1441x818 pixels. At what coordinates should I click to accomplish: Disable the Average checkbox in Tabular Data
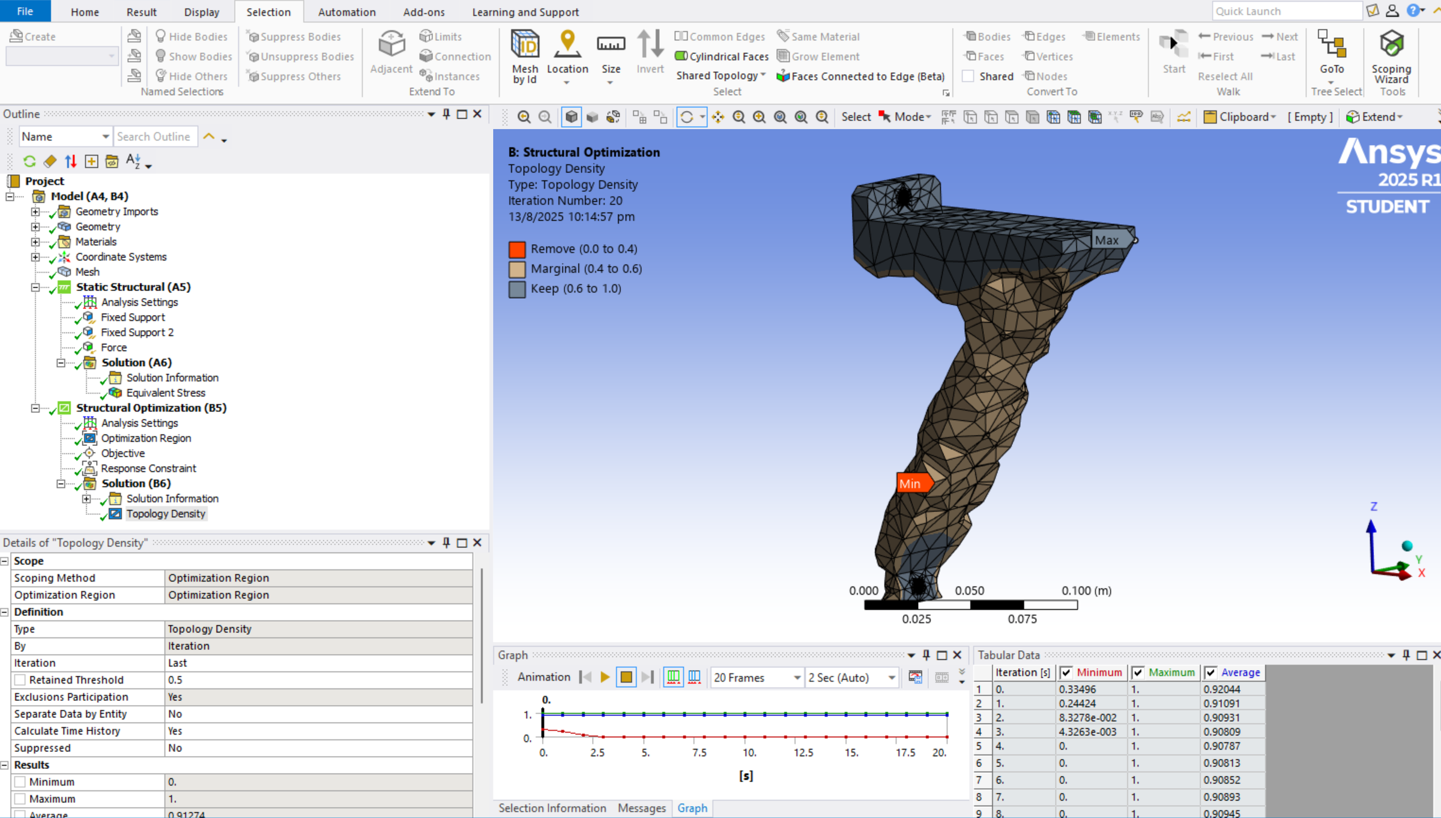(x=1210, y=672)
